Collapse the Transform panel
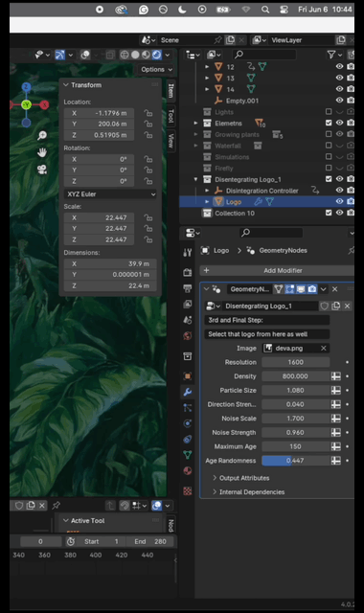 point(66,85)
